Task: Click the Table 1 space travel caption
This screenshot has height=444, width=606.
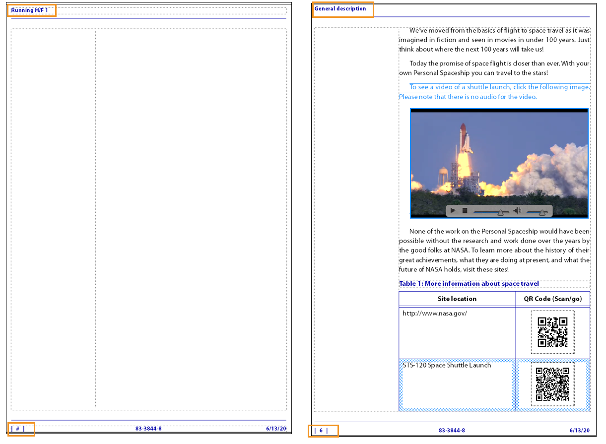Action: pyautogui.click(x=469, y=283)
